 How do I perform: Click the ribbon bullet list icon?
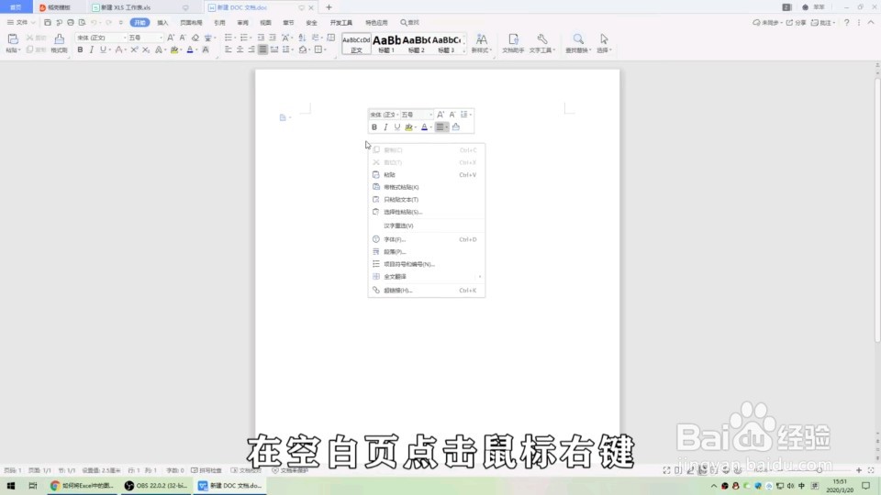point(229,38)
